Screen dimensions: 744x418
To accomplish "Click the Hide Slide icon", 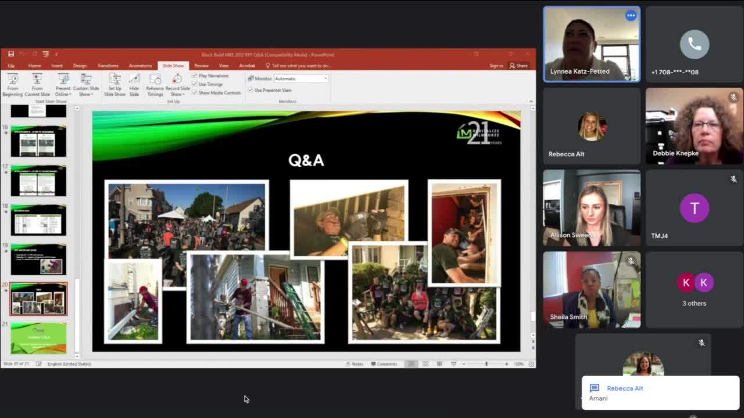I will tap(134, 84).
